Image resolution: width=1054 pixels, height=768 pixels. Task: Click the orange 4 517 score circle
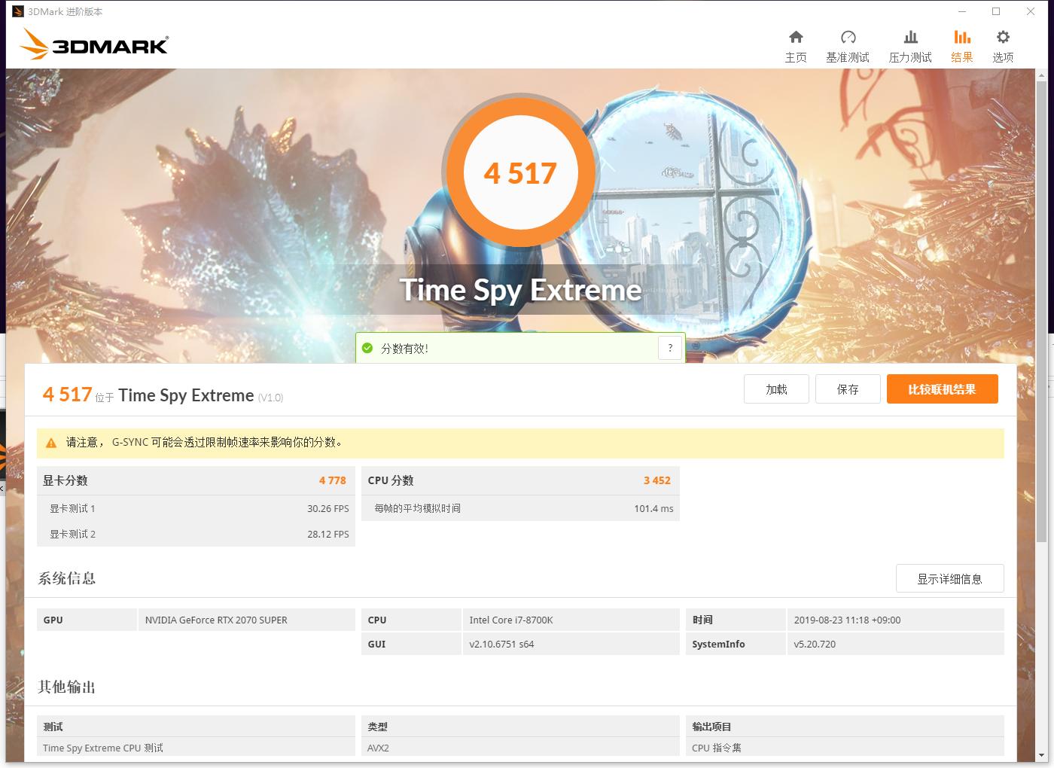coord(521,173)
